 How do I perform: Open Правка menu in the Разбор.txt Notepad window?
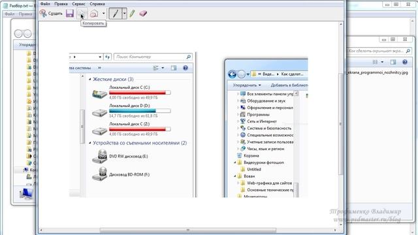click(25, 14)
